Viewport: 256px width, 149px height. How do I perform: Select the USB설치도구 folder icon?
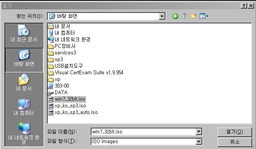[51, 66]
